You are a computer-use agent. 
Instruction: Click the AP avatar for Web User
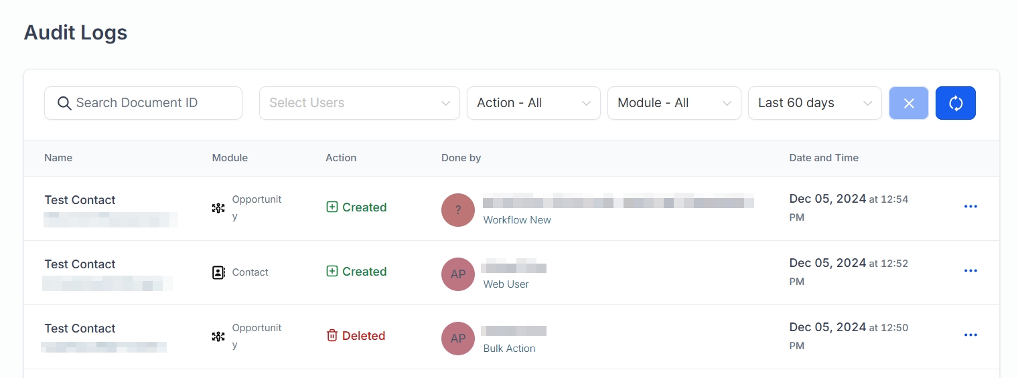tap(458, 274)
